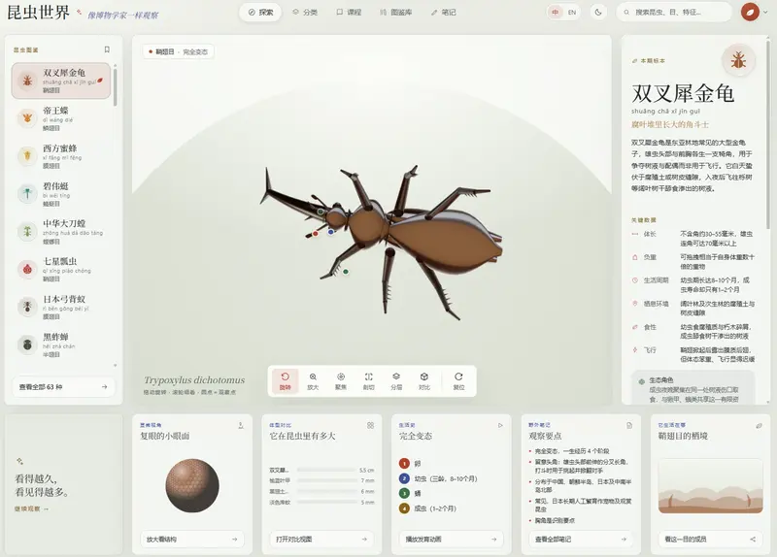This screenshot has height=557, width=777.
Task: Click the 黑蚱蝉 cicada icon
Action: (x=27, y=344)
